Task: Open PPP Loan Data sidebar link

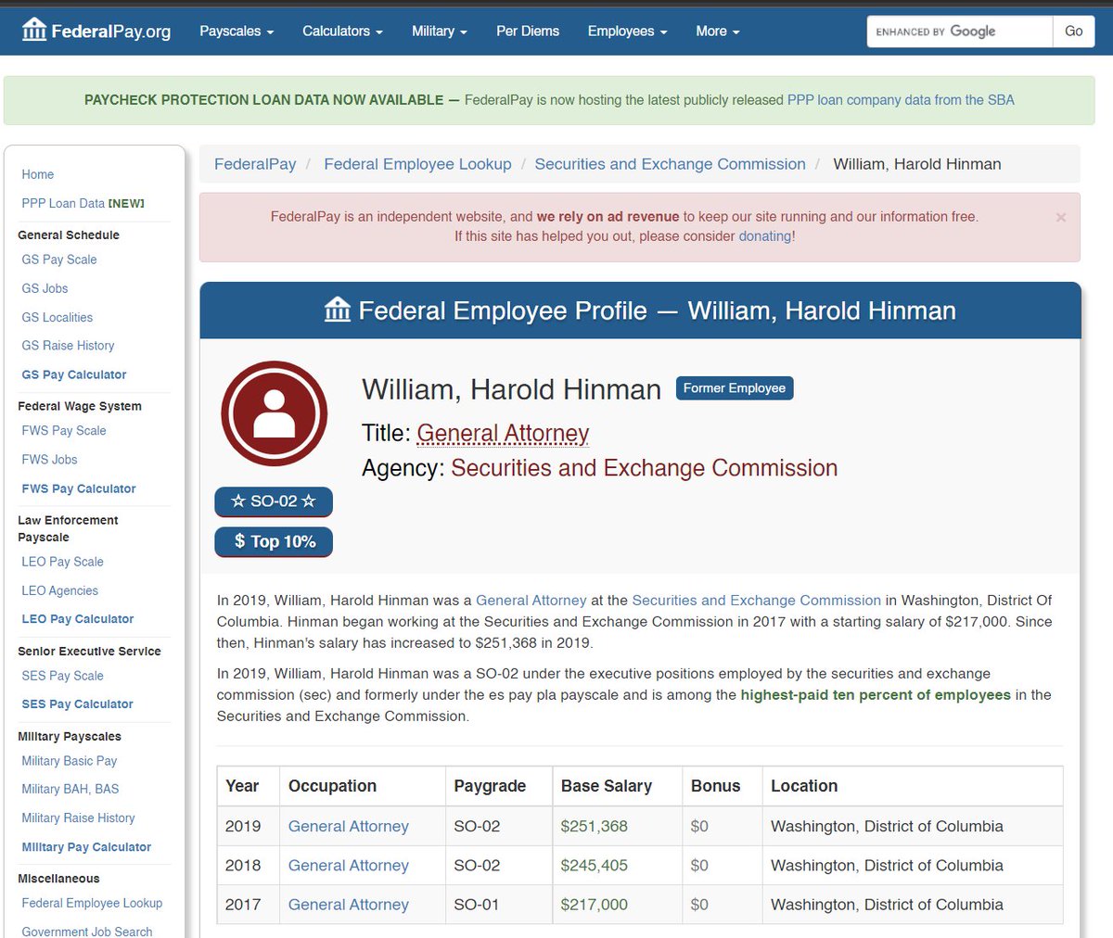Action: [x=83, y=203]
